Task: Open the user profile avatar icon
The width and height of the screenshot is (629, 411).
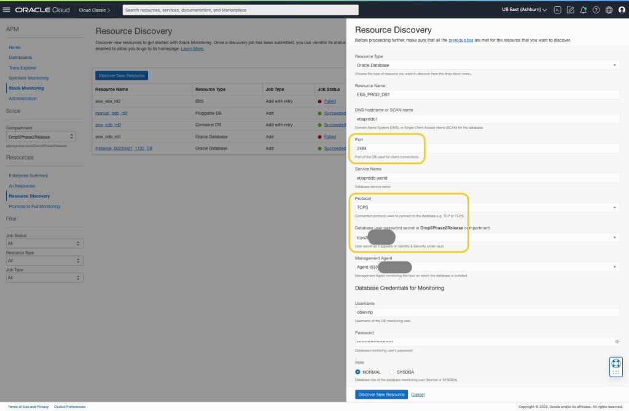Action: pos(622,10)
